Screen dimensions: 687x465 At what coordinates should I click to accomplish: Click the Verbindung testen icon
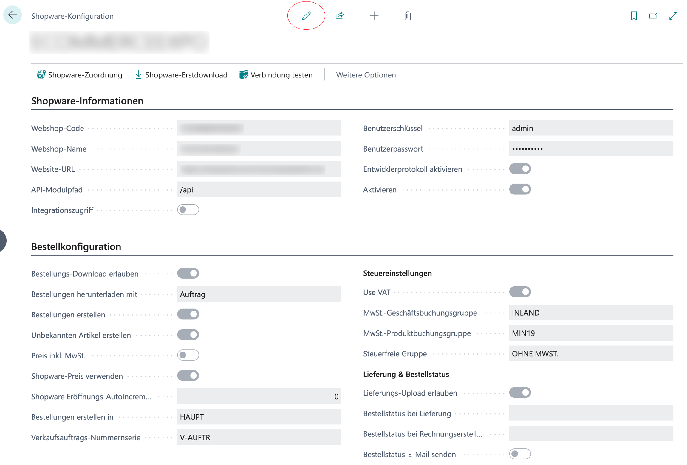(x=243, y=74)
